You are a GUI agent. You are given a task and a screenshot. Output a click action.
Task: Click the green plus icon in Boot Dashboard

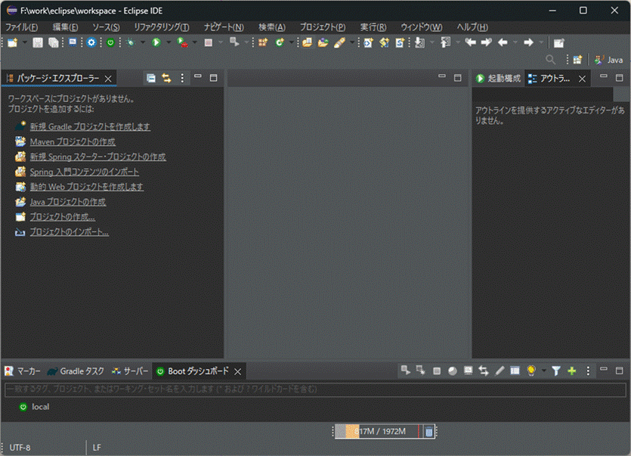[572, 371]
